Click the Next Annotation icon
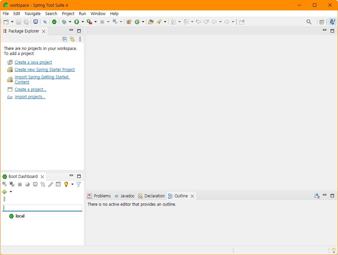 click(x=173, y=22)
